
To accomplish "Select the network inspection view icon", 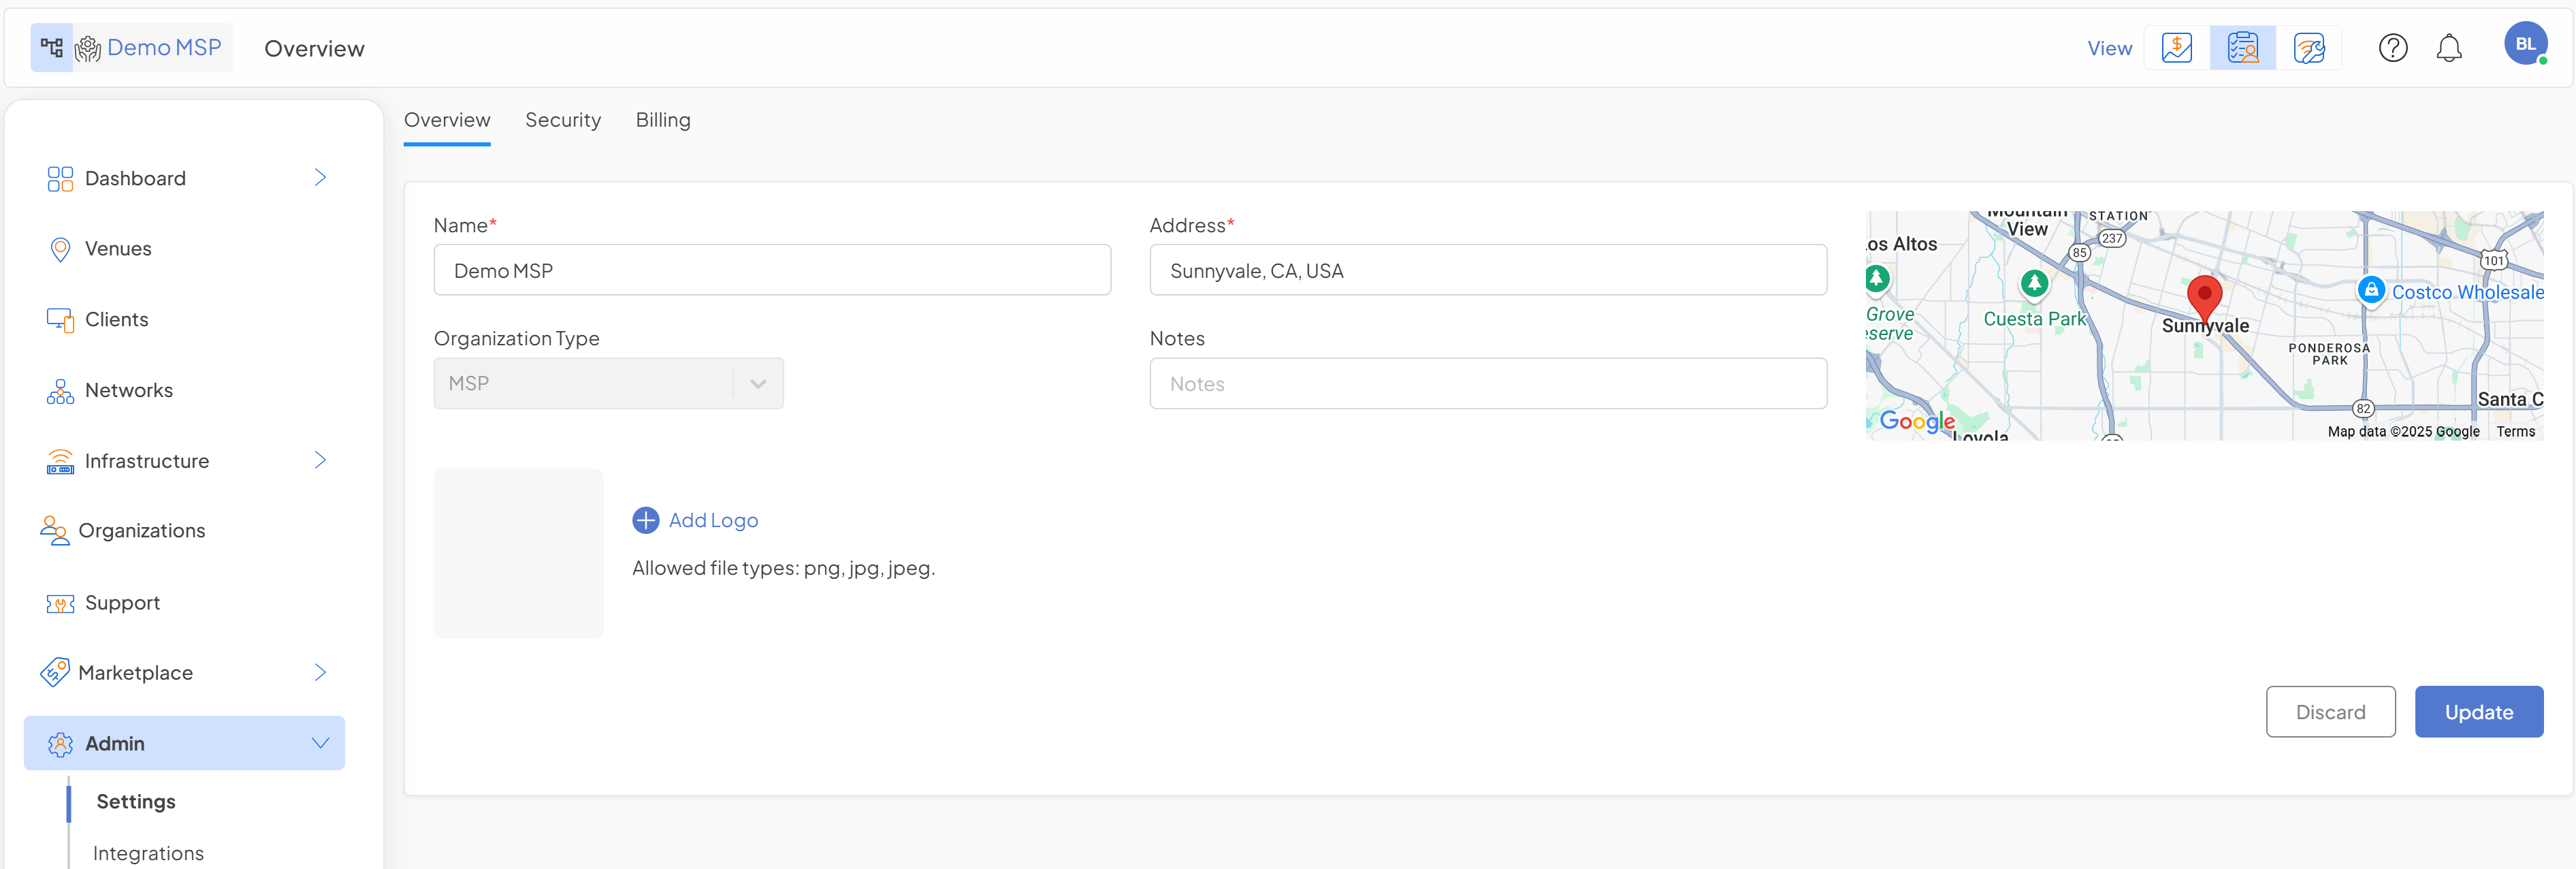I will click(2242, 48).
